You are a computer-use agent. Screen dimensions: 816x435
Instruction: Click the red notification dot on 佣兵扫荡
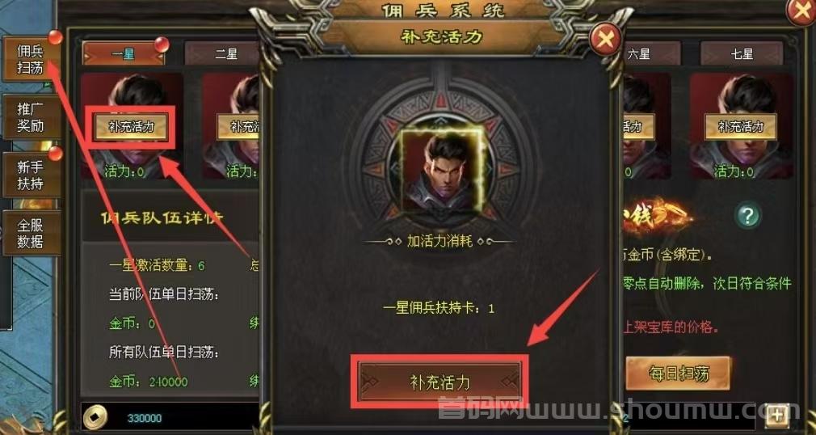(x=55, y=37)
